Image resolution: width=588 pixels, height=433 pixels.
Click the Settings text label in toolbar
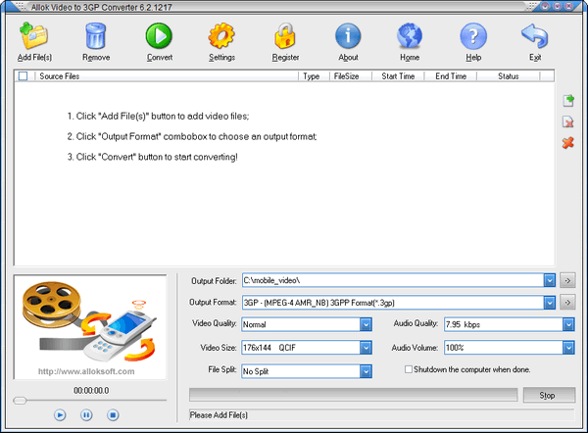[221, 58]
